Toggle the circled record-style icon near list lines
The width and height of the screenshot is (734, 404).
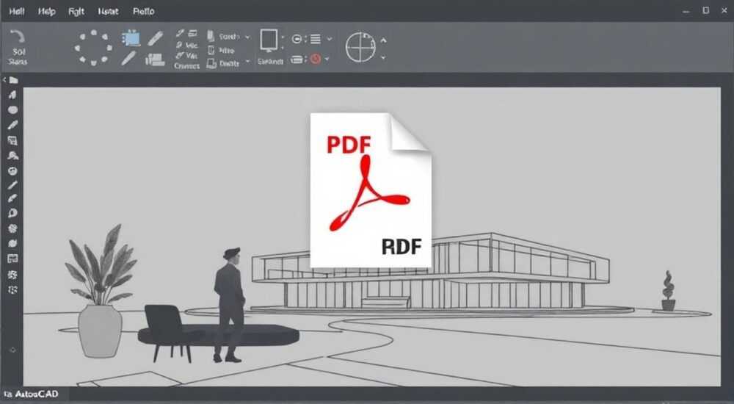(x=297, y=39)
